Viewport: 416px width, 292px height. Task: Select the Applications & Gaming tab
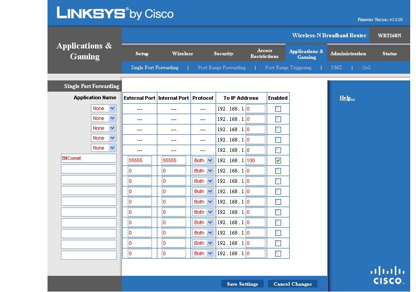click(x=307, y=54)
